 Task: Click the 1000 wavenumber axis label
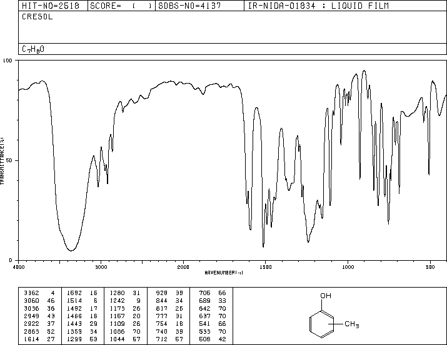[348, 267]
